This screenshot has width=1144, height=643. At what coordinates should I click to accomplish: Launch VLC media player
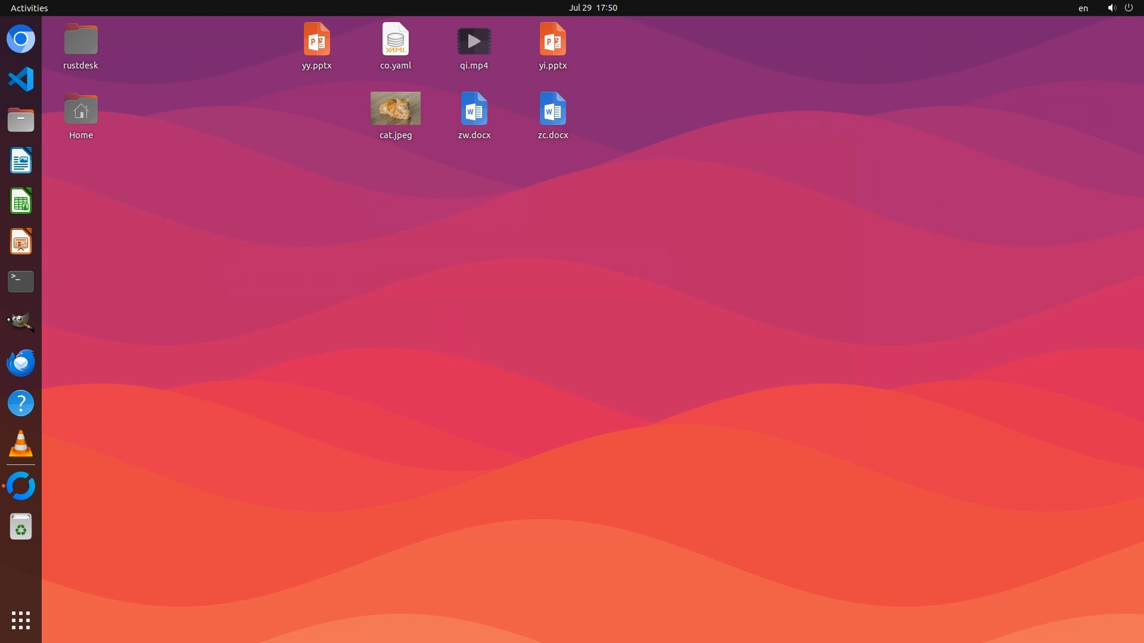tap(21, 444)
